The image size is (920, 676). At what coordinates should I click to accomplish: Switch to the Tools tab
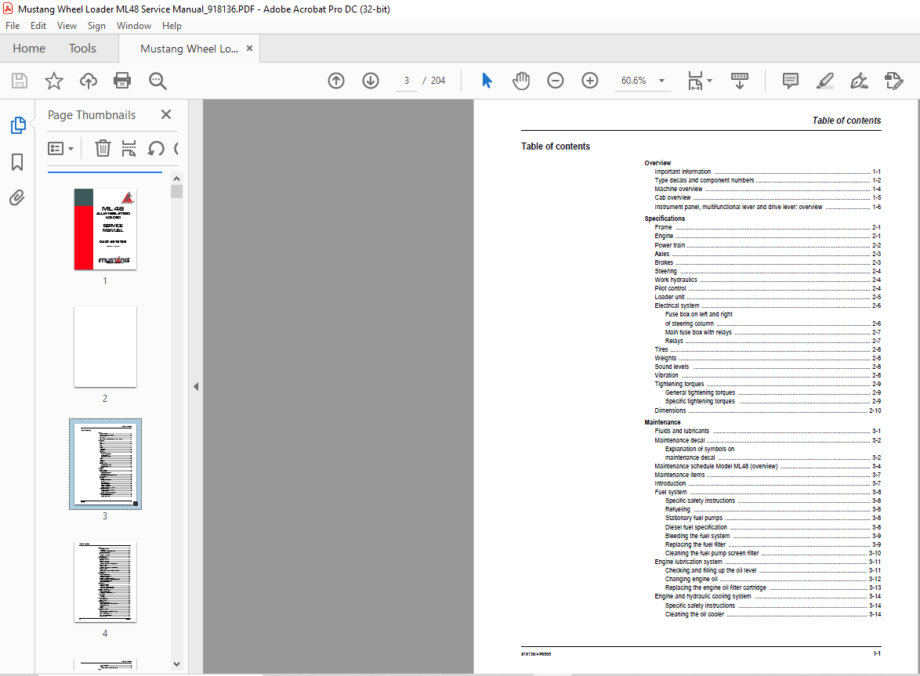[82, 49]
